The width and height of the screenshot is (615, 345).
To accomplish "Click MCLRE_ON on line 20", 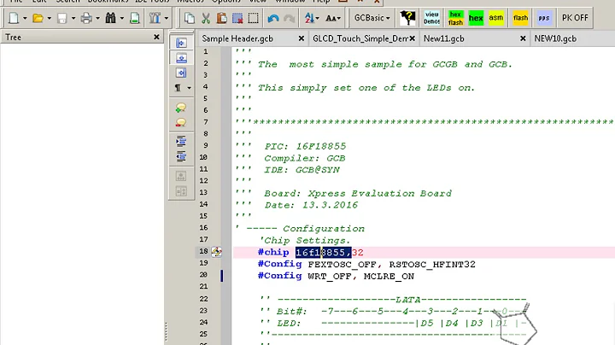I will [389, 277].
